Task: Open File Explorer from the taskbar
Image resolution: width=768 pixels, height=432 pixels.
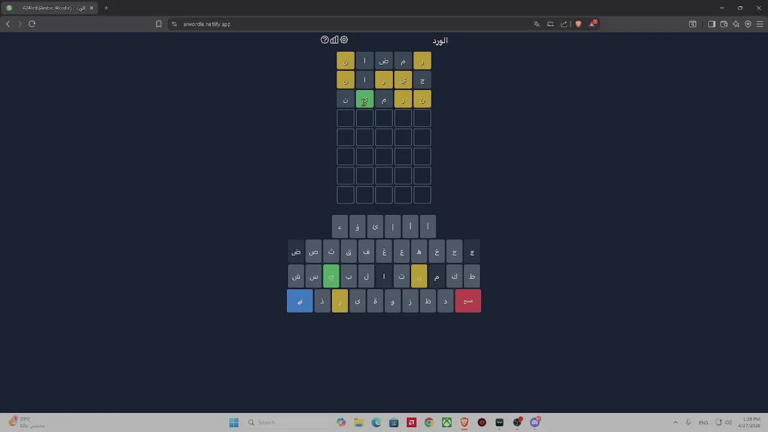Action: click(359, 422)
